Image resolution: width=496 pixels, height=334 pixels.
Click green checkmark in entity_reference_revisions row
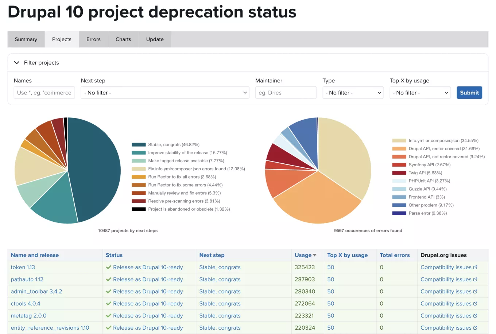tap(108, 328)
